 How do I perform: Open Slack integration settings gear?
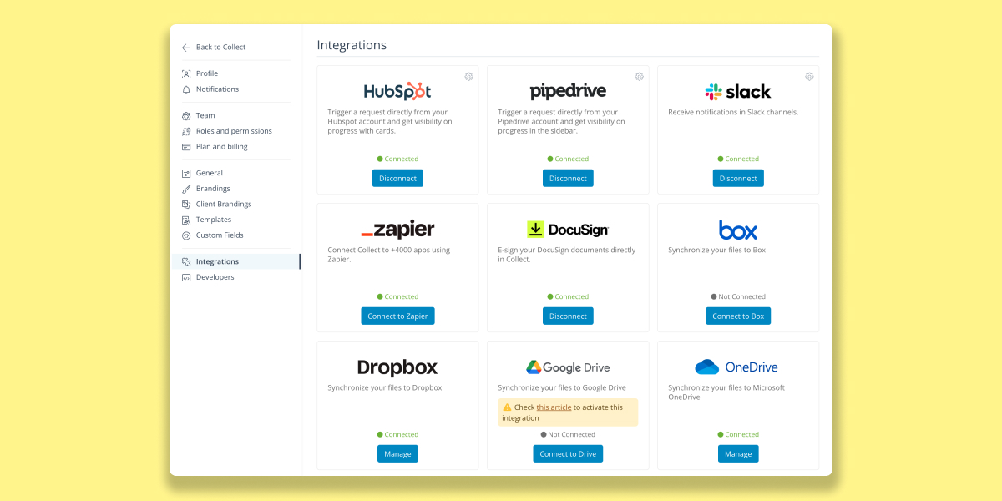809,77
